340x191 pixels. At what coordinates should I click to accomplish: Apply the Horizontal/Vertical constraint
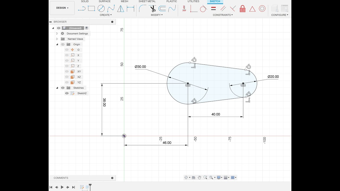tap(194, 8)
